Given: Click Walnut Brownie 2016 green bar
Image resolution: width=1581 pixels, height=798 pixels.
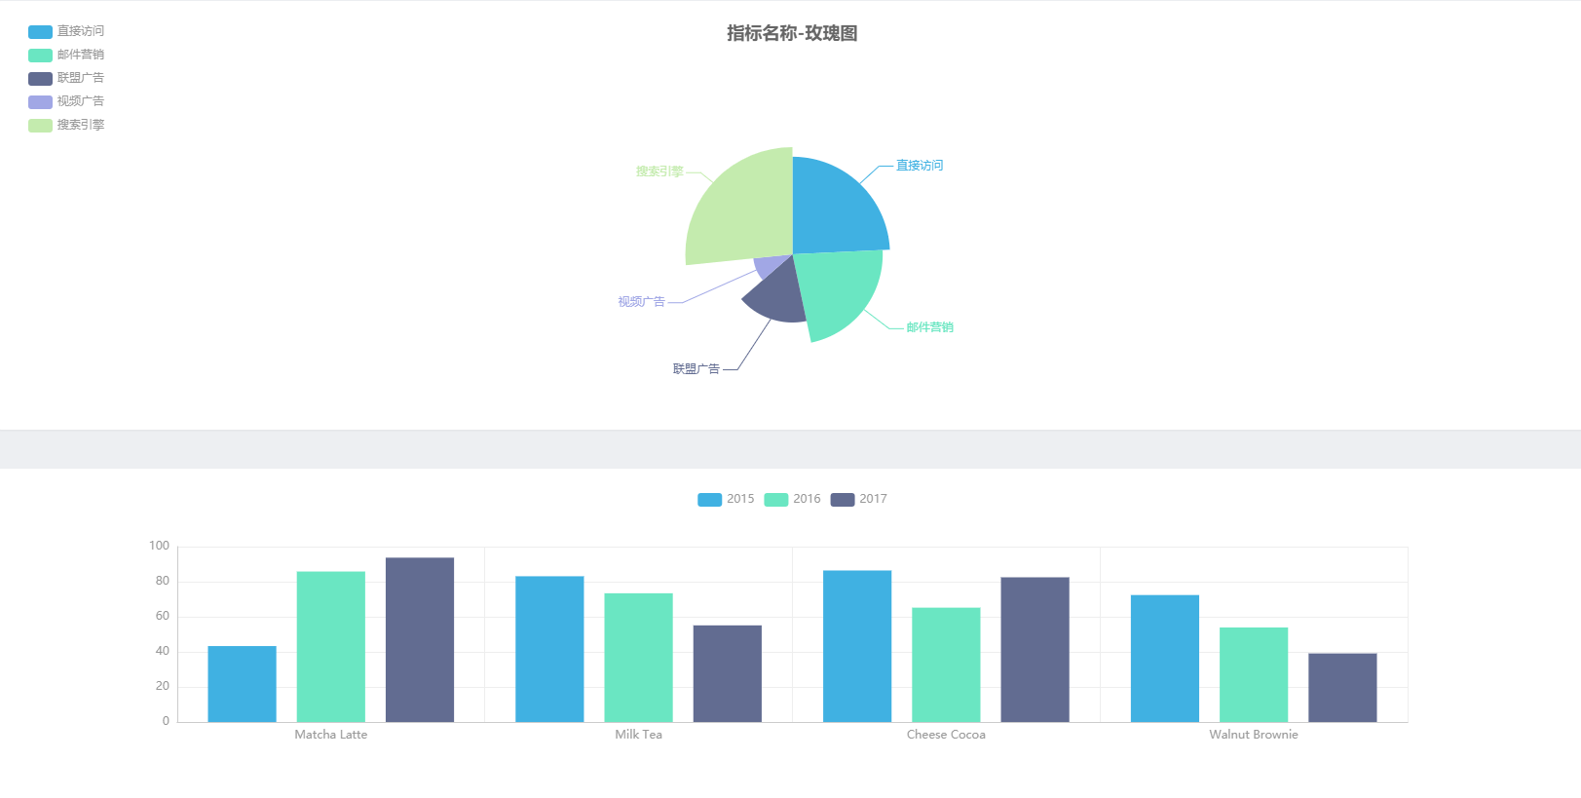Looking at the screenshot, I should [1254, 675].
